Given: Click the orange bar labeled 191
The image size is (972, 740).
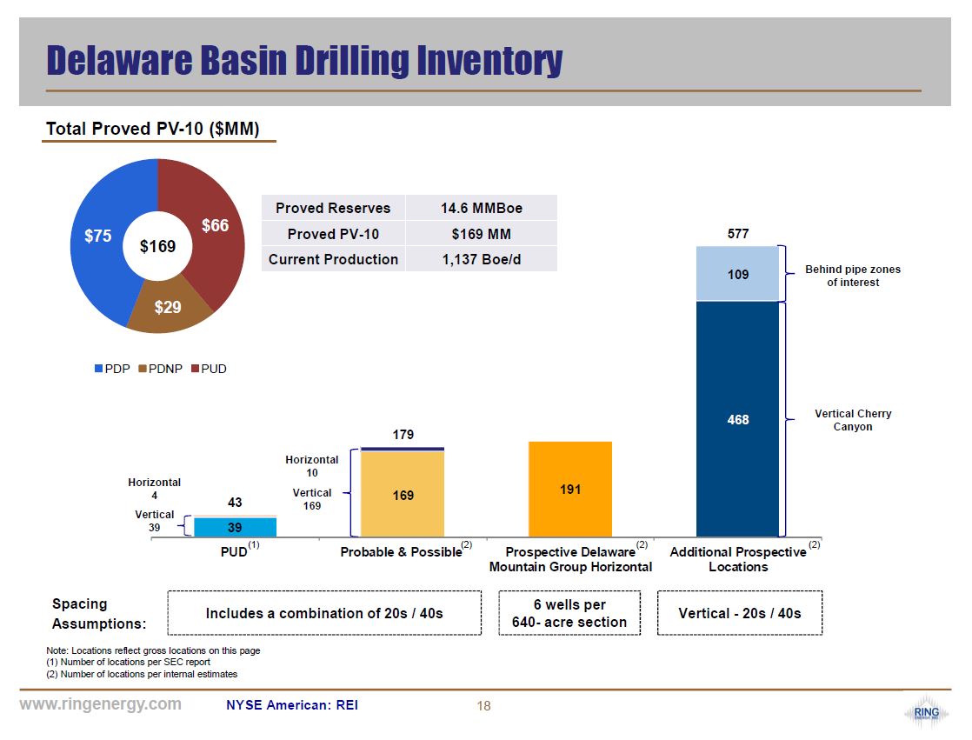Looking at the screenshot, I should (570, 489).
